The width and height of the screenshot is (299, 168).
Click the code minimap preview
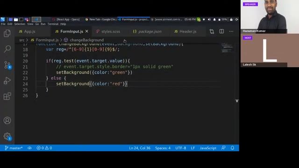227,48
